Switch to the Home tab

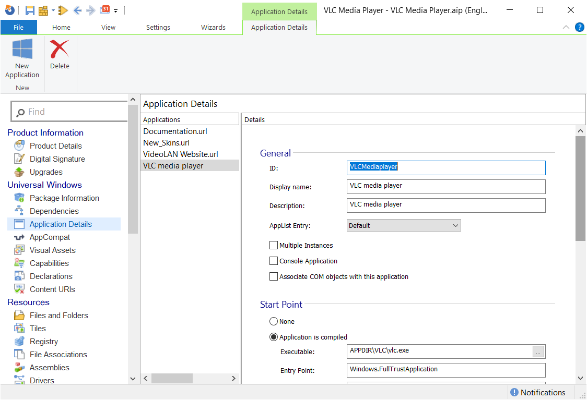[x=62, y=27]
